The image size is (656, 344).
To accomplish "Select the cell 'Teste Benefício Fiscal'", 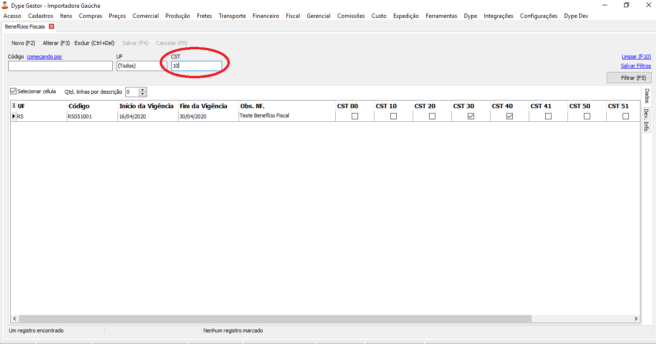I will point(286,116).
